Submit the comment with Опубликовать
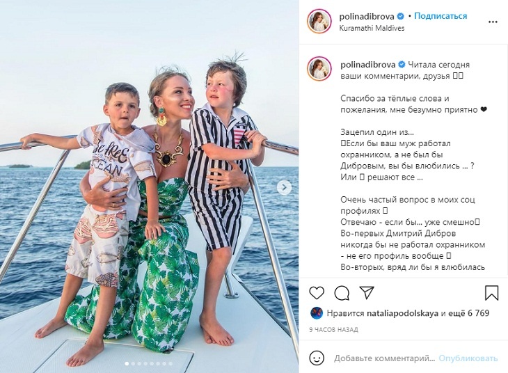The image size is (508, 373). click(x=468, y=358)
